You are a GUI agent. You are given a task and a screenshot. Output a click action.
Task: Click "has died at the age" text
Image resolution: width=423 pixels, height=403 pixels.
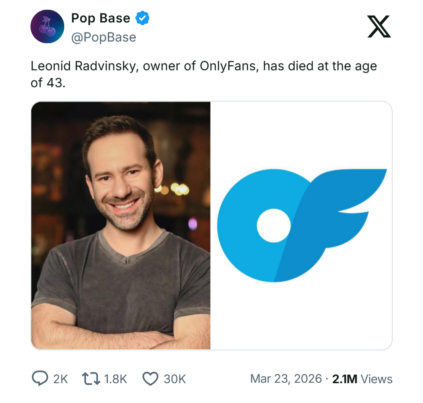(x=320, y=66)
